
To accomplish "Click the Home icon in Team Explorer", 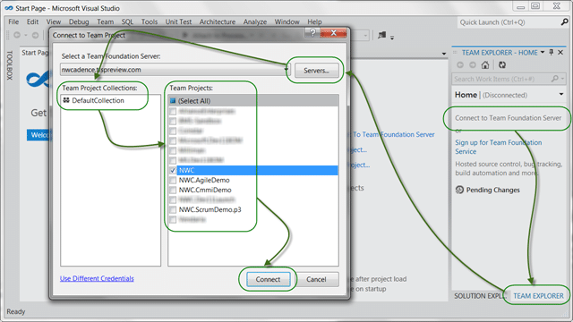I will (485, 65).
